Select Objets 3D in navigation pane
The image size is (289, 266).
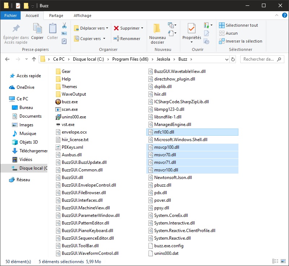point(25,142)
